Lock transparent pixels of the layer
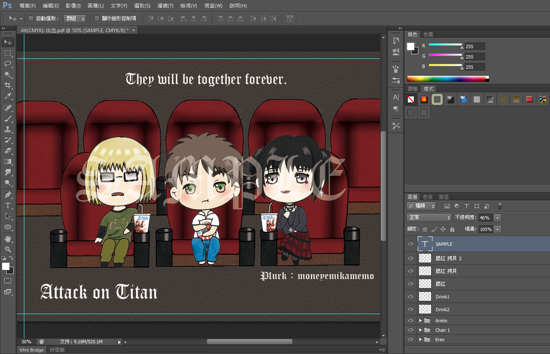This screenshot has height=354, width=550. 425,230
